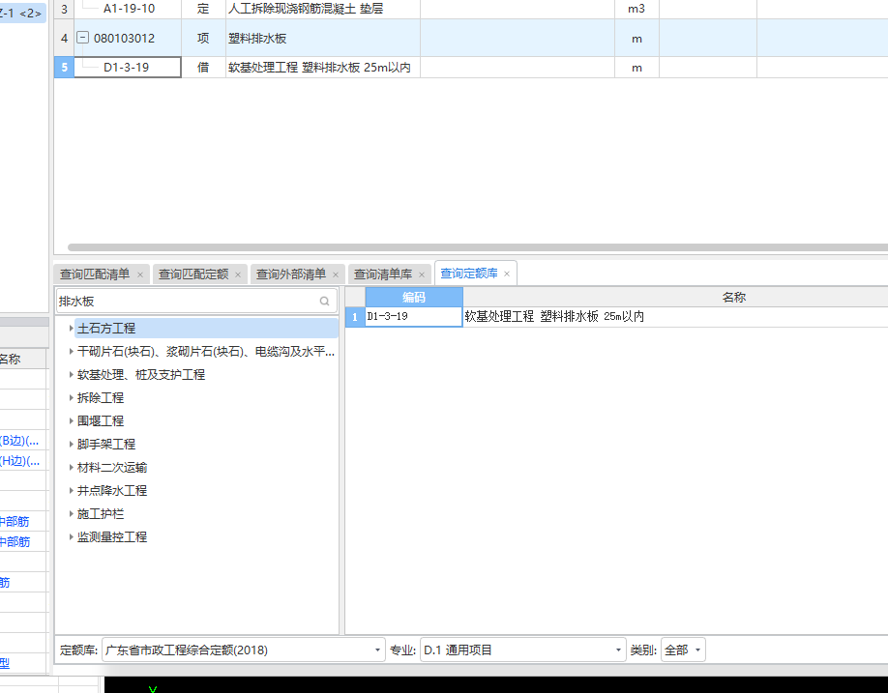Click code cell D1-3-19 in row 5

coord(128,68)
